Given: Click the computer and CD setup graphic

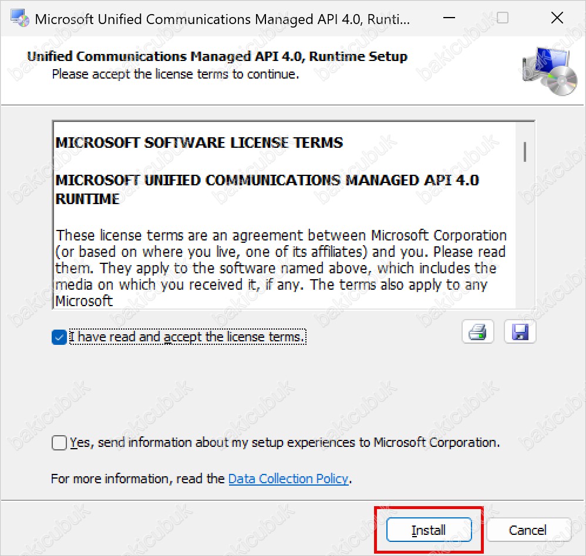Looking at the screenshot, I should point(550,71).
